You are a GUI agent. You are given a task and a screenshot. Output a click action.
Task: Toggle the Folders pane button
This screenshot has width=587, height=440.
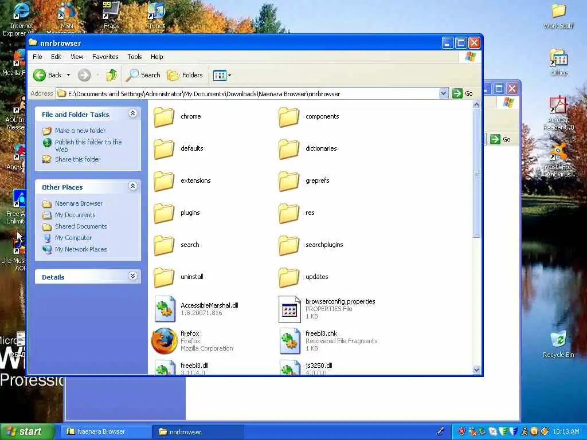(x=185, y=75)
